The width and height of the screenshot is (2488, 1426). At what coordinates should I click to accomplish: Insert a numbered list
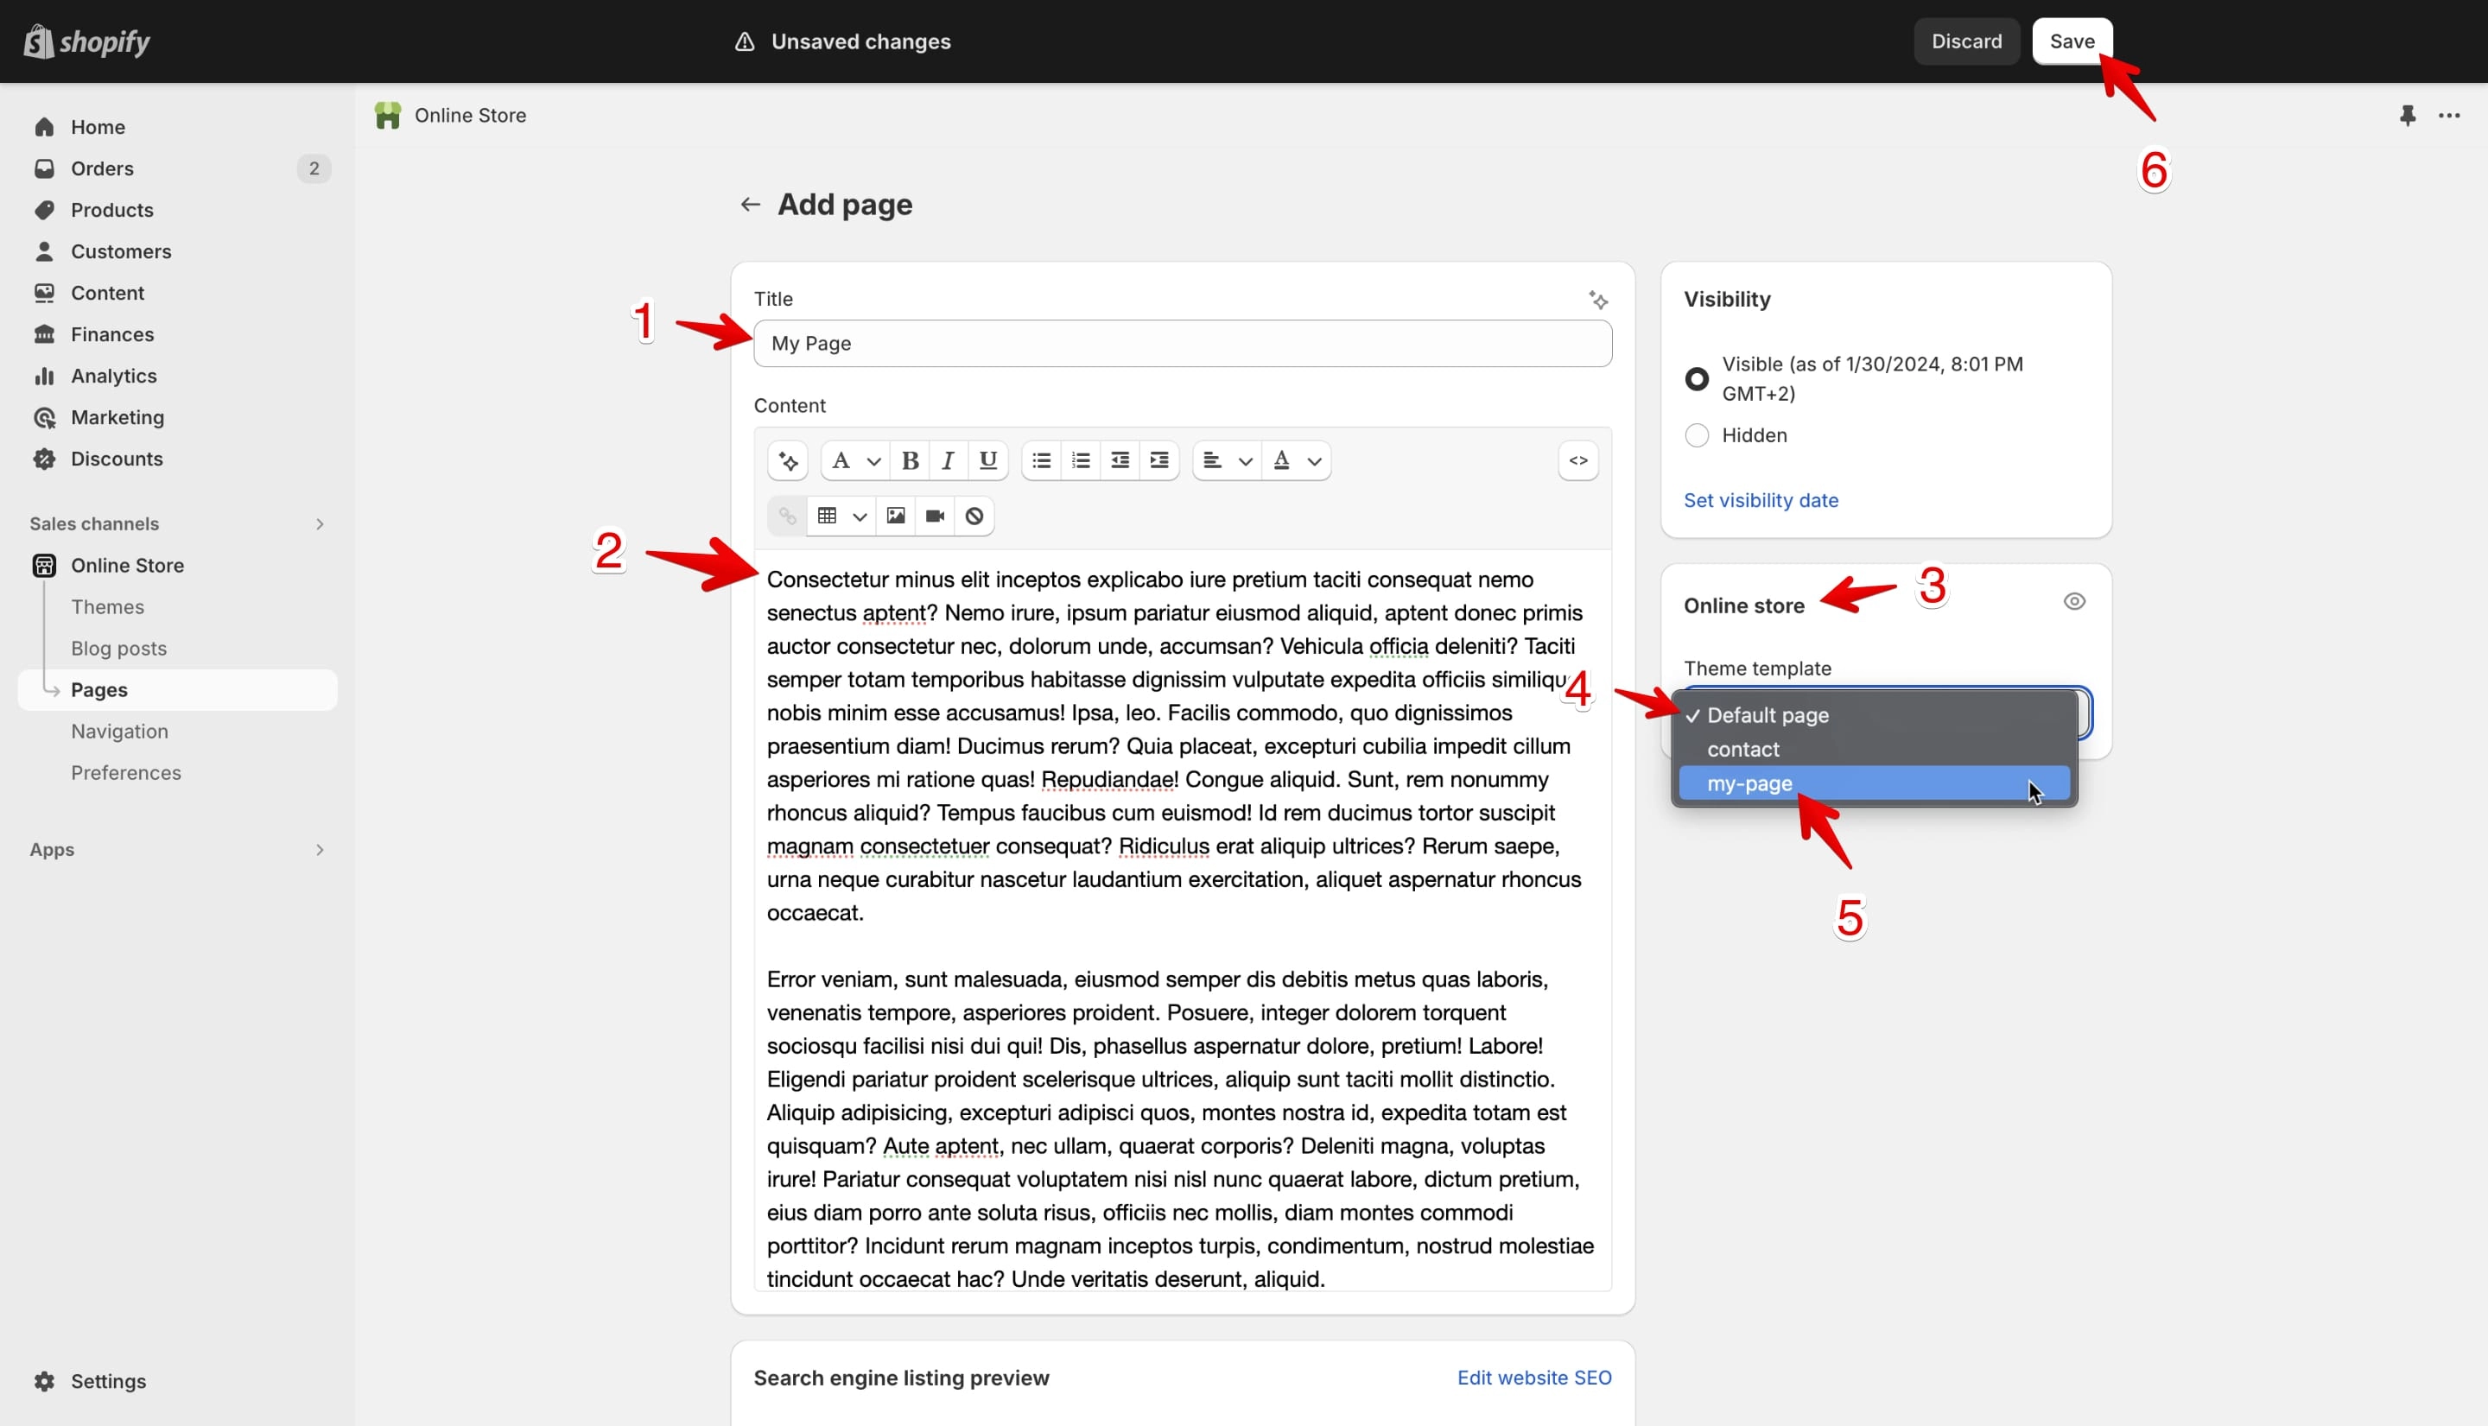pyautogui.click(x=1081, y=460)
